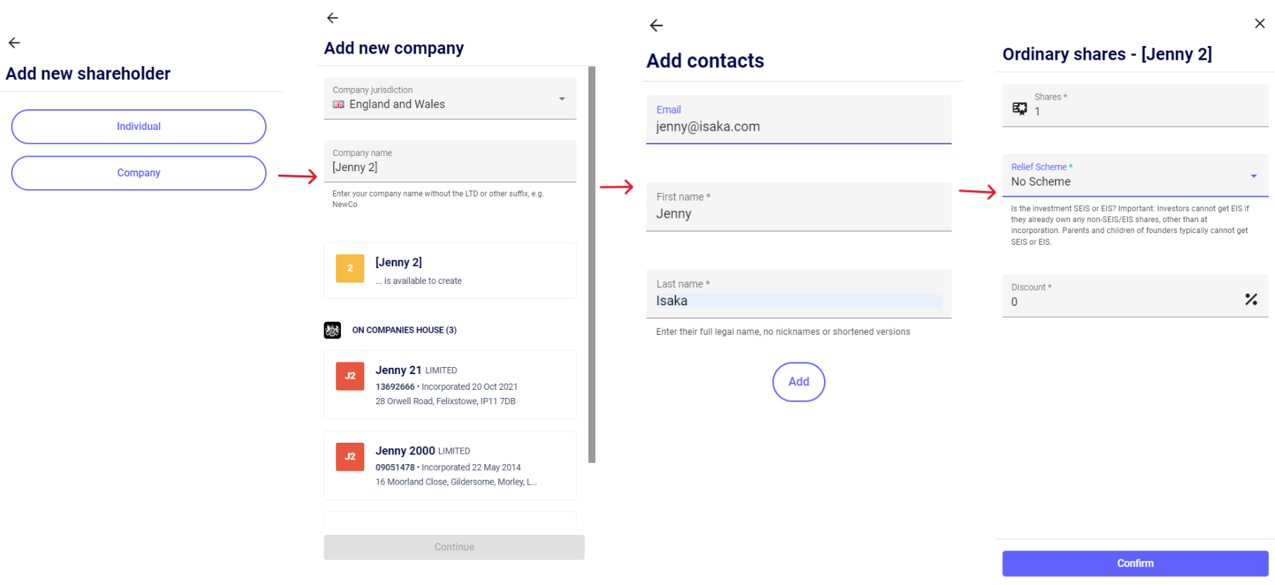Choose Individual shareholder type

[x=139, y=126]
